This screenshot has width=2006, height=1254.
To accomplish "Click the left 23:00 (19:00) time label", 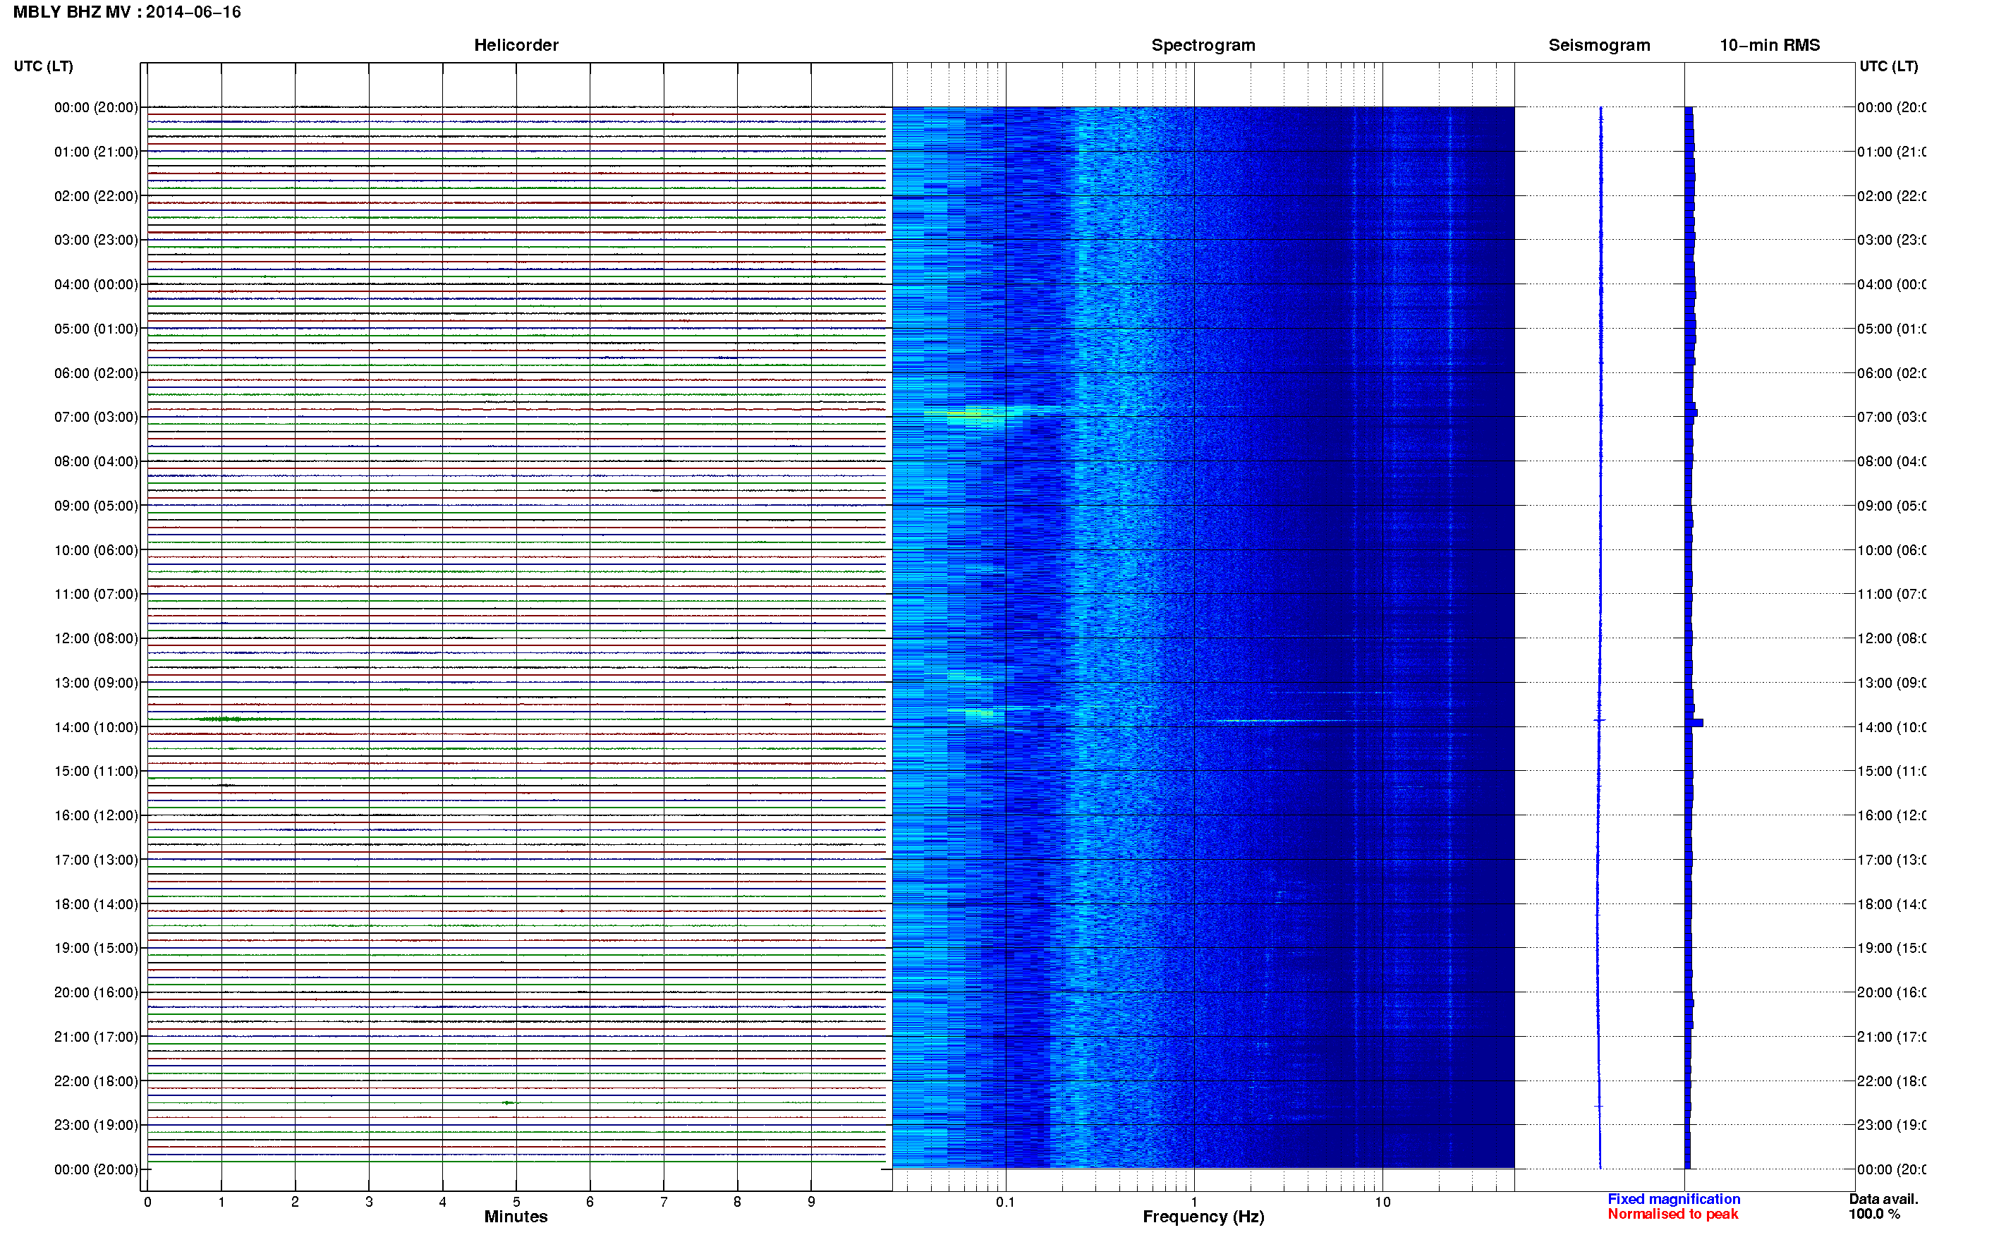I will point(96,1126).
